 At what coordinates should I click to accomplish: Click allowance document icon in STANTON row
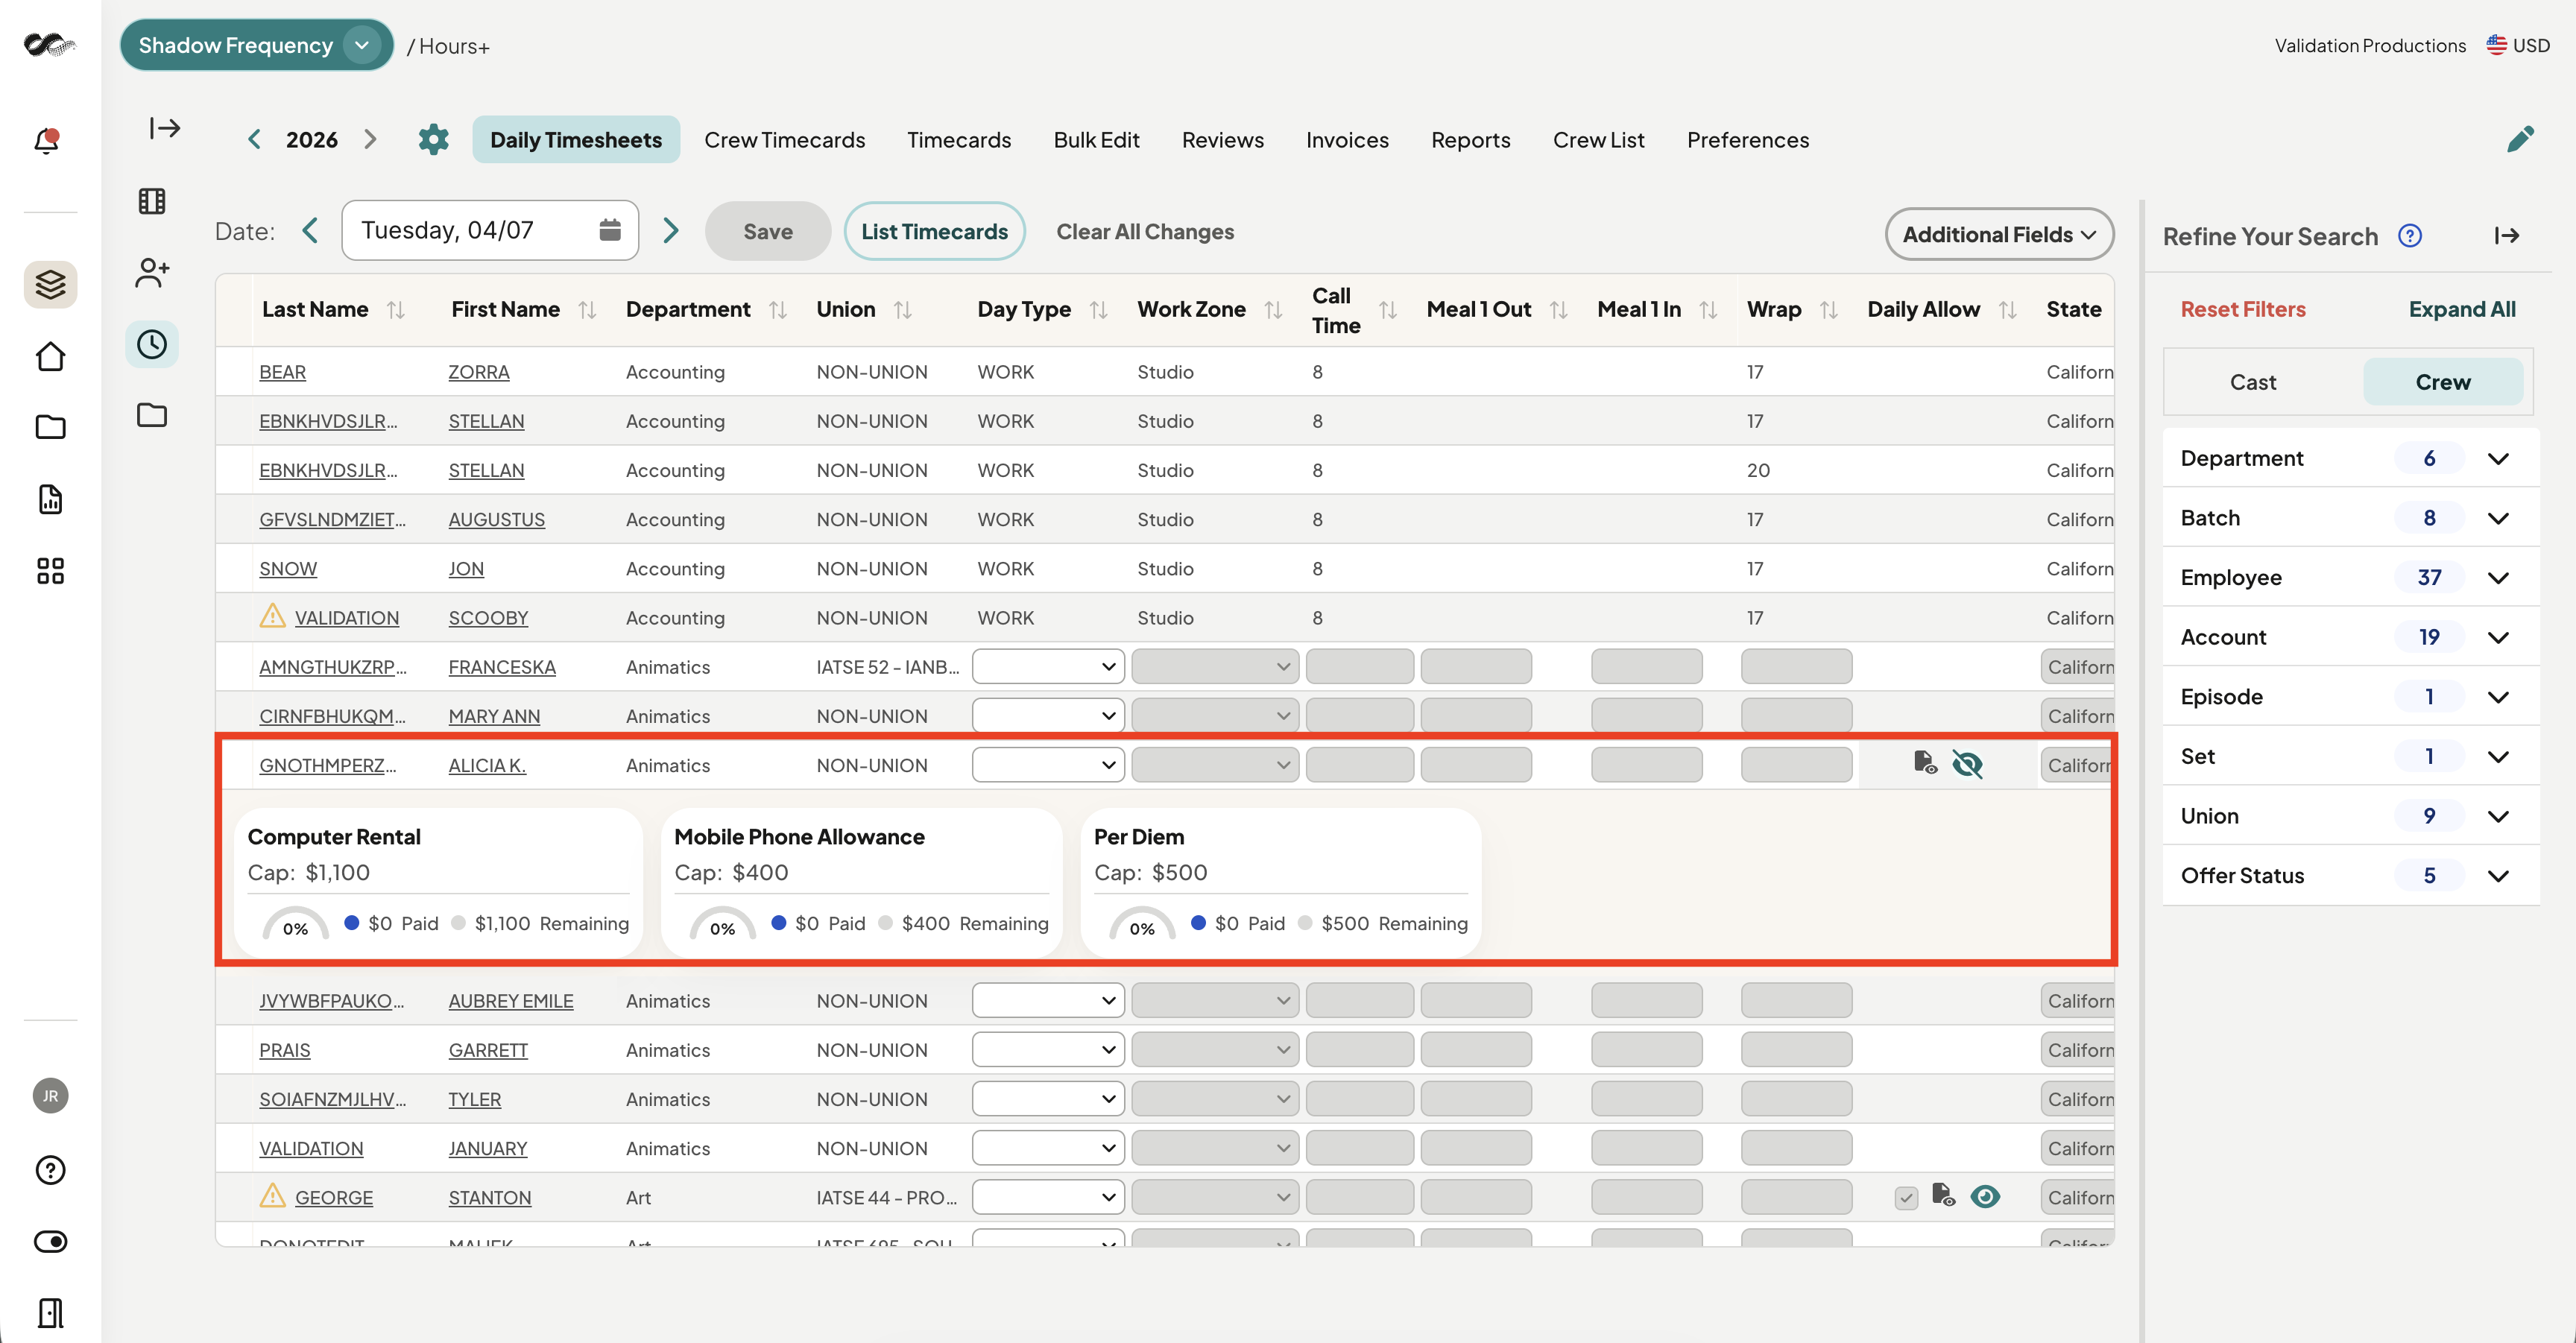click(1943, 1195)
